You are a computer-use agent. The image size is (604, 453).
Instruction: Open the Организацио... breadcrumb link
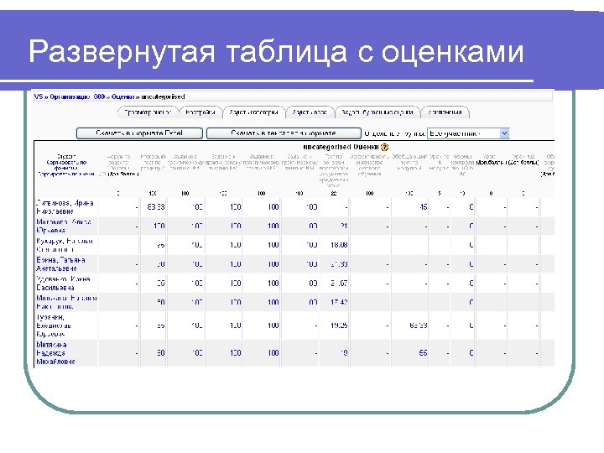(77, 96)
